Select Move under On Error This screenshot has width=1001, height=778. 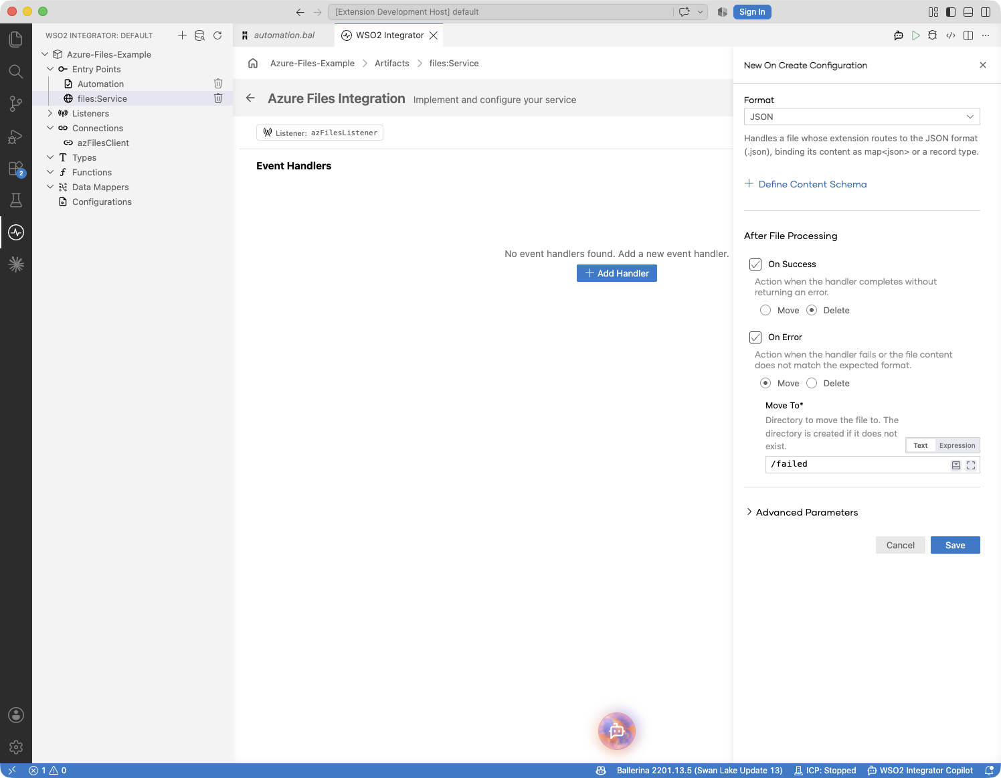click(x=765, y=383)
